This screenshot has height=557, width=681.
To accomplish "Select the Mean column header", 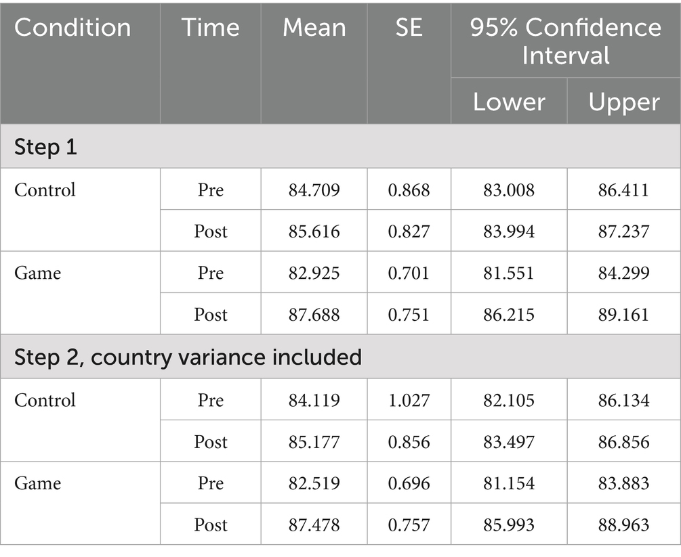I will click(314, 28).
